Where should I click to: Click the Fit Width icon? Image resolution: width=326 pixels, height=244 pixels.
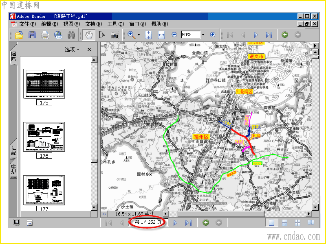click(161, 35)
